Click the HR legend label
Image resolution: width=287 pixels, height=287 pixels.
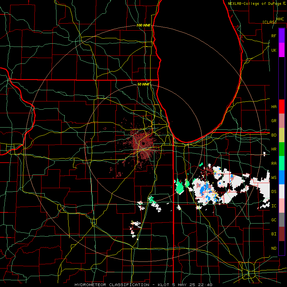click(274, 149)
